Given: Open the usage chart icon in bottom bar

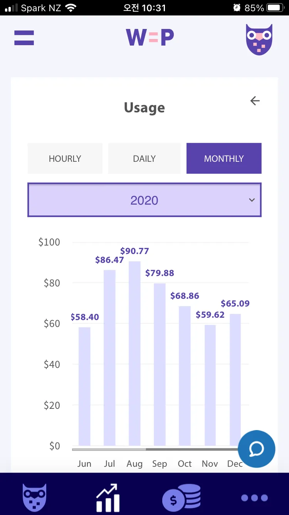Looking at the screenshot, I should (108, 498).
